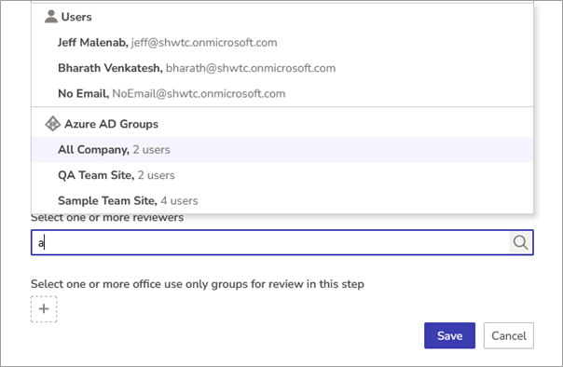This screenshot has height=367, width=563.
Task: Choose Bharath Venkatesh as a reviewer
Action: [x=282, y=68]
